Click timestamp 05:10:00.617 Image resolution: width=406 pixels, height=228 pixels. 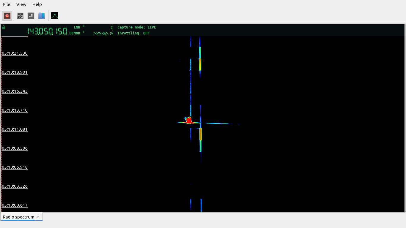(x=15, y=205)
